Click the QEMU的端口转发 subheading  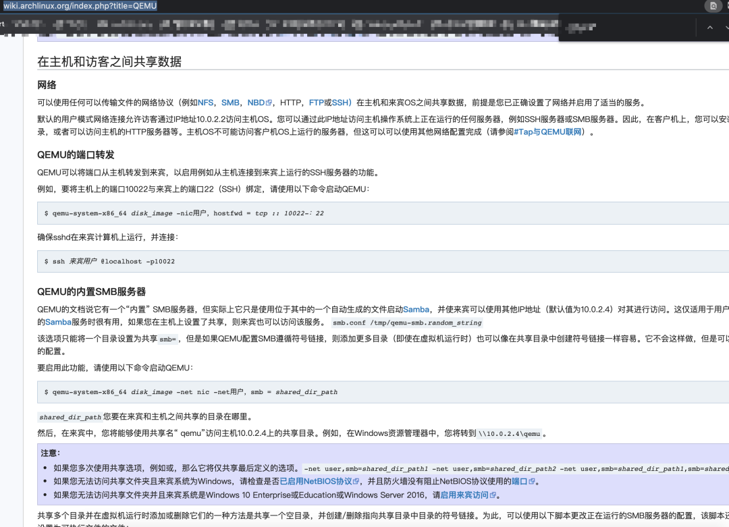click(x=76, y=155)
